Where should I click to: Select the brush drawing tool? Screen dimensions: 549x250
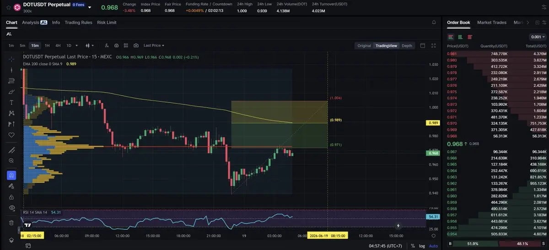[11, 92]
